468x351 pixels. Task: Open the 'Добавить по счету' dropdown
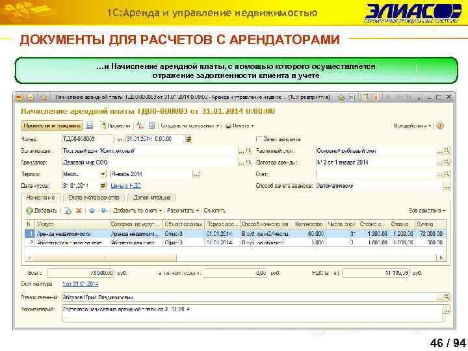pos(137,211)
